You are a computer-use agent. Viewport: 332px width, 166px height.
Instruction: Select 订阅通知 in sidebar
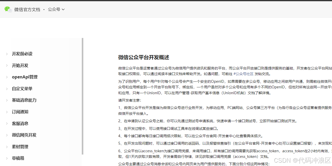[20, 112]
